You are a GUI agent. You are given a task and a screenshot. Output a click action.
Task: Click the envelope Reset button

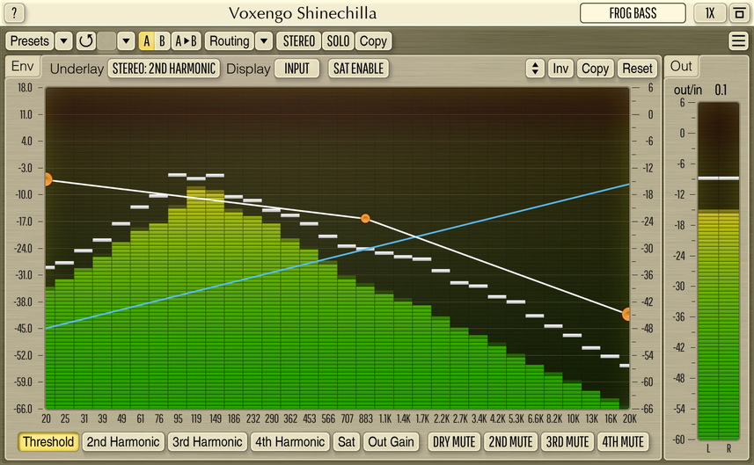pyautogui.click(x=636, y=69)
